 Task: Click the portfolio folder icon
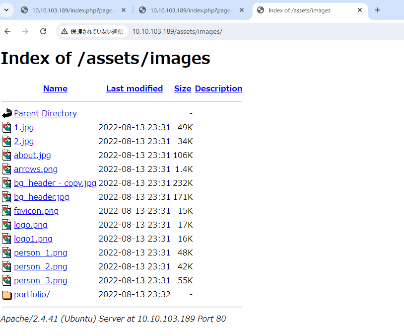pyautogui.click(x=7, y=295)
